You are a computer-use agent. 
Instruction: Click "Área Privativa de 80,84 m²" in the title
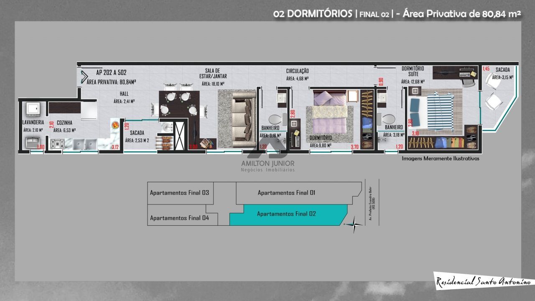click(462, 14)
